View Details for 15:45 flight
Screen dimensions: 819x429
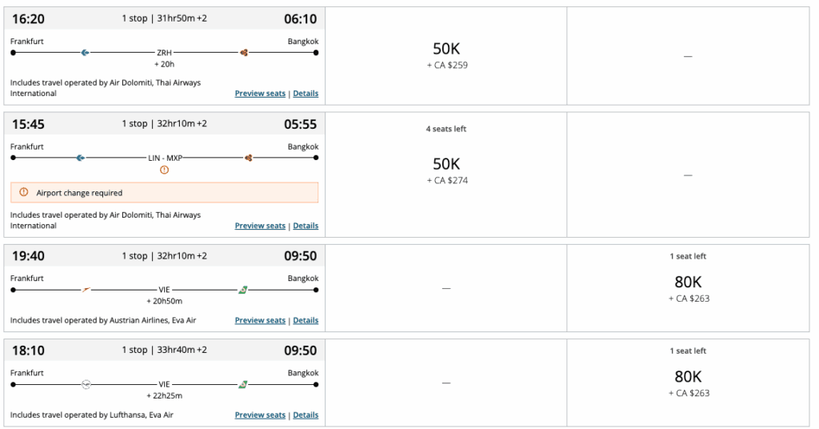306,226
